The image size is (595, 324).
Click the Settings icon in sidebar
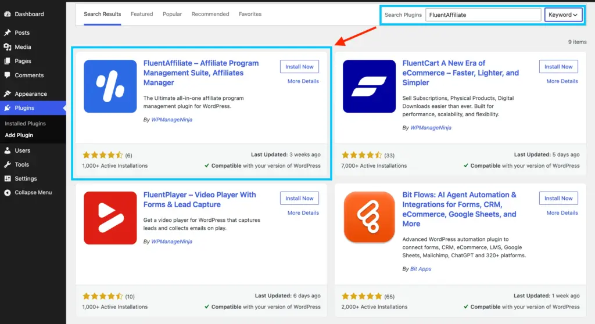click(7, 179)
